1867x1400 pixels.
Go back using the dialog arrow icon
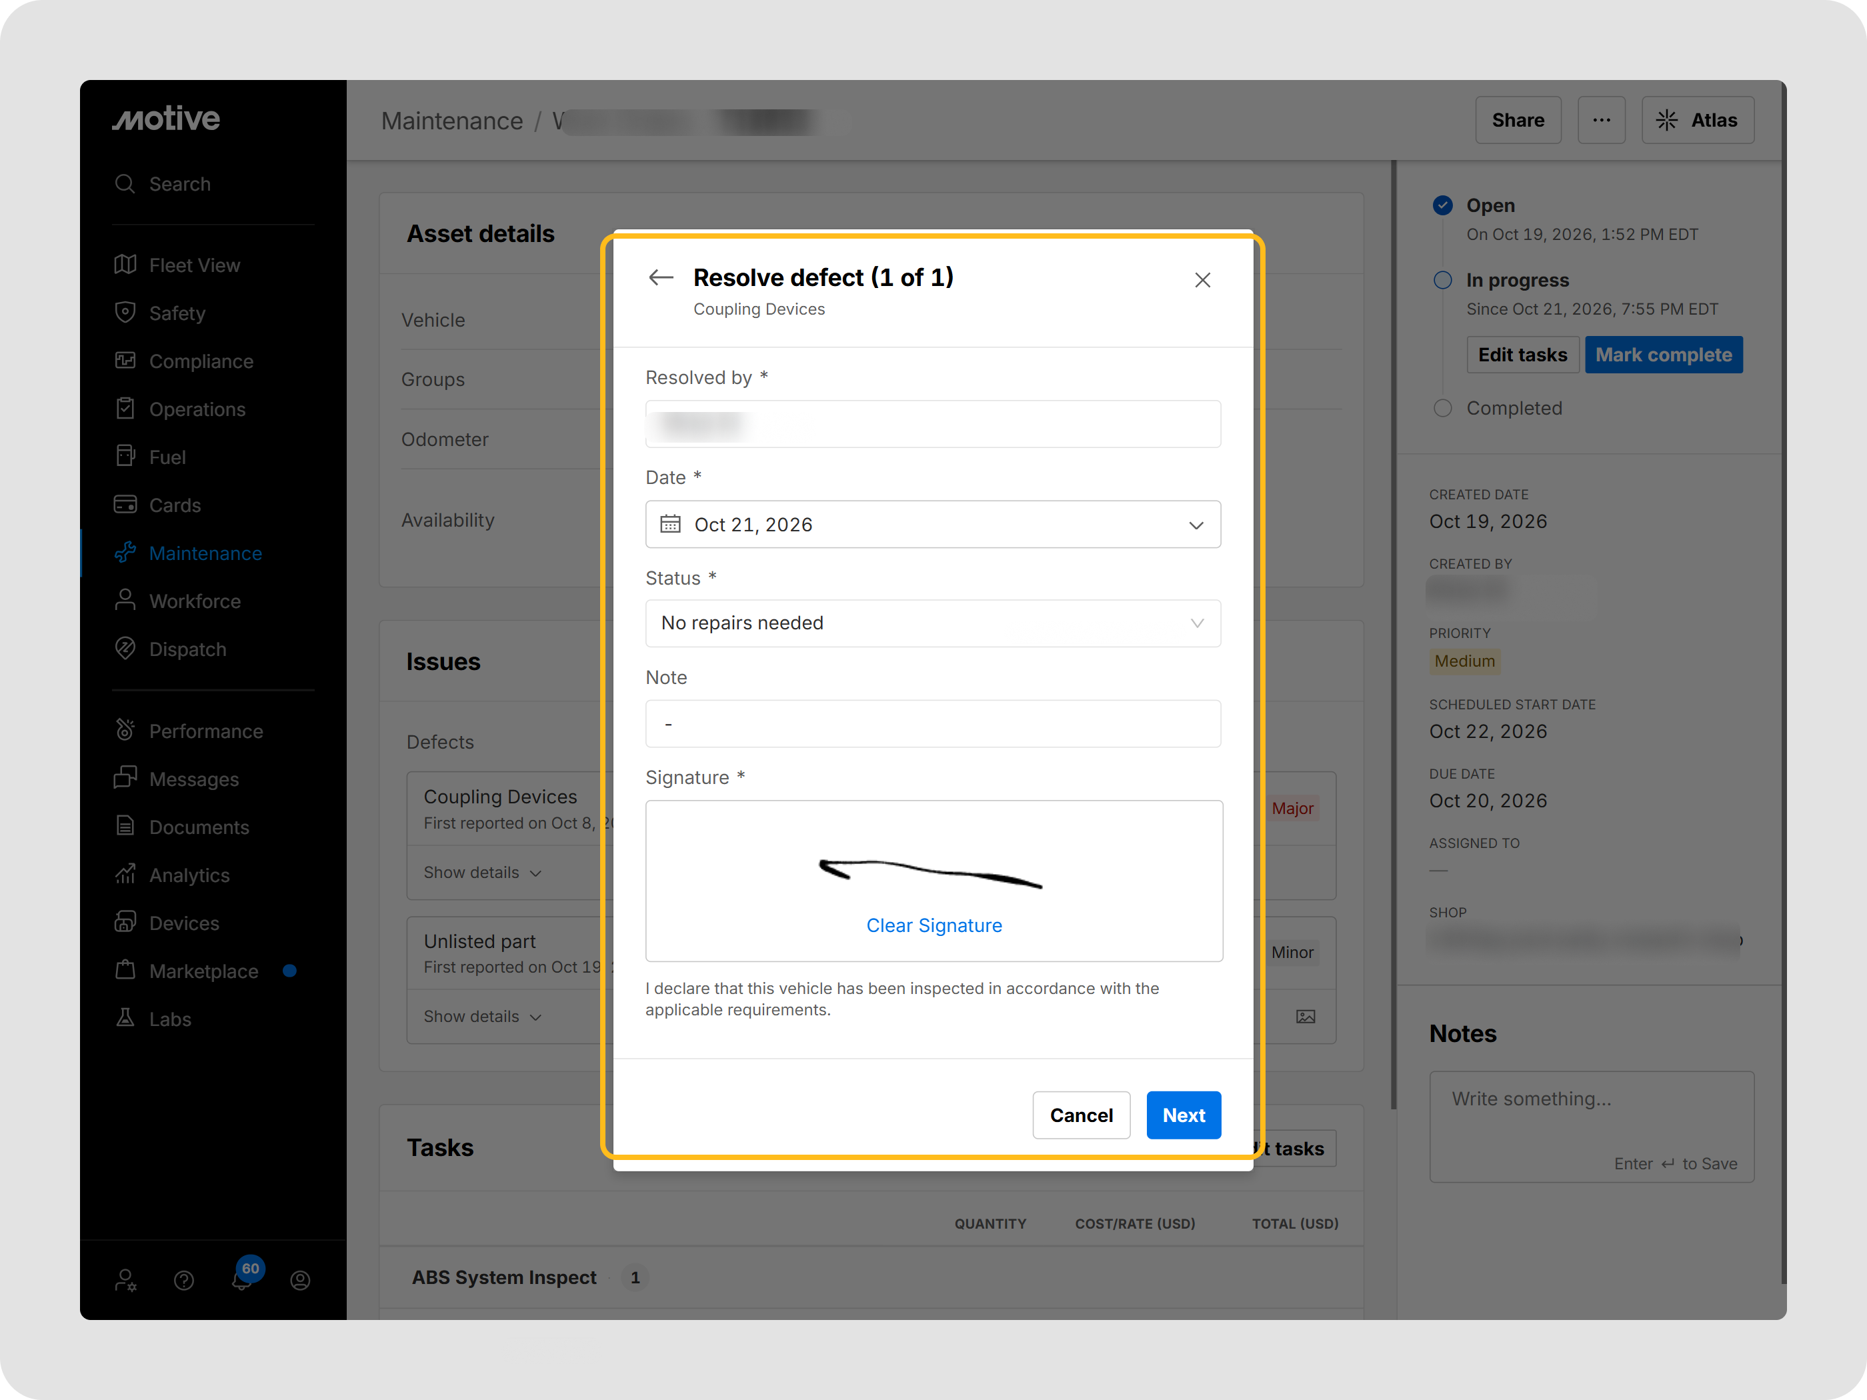(660, 277)
